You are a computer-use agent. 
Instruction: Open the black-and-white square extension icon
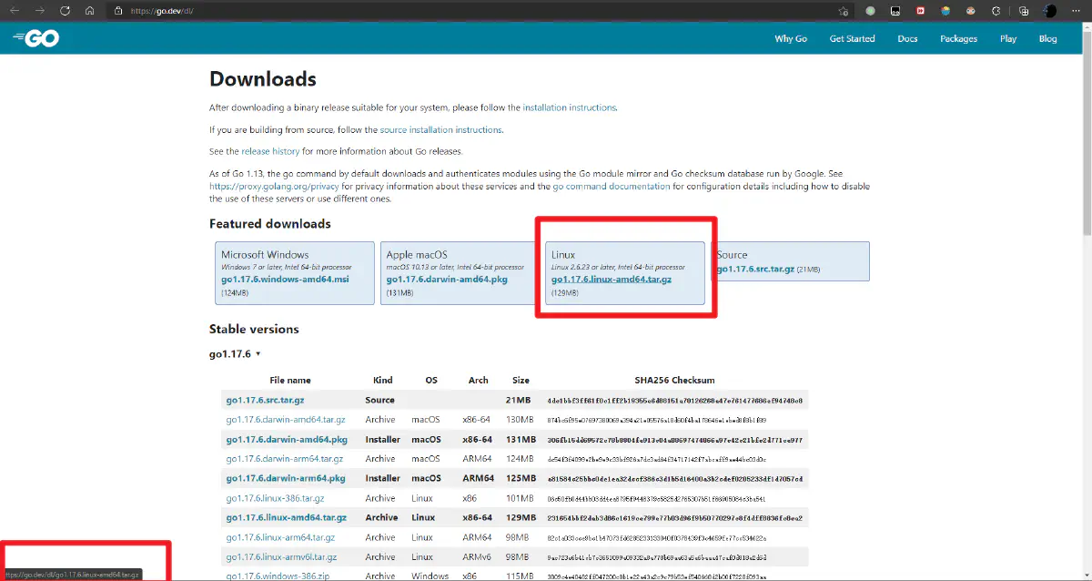point(895,11)
